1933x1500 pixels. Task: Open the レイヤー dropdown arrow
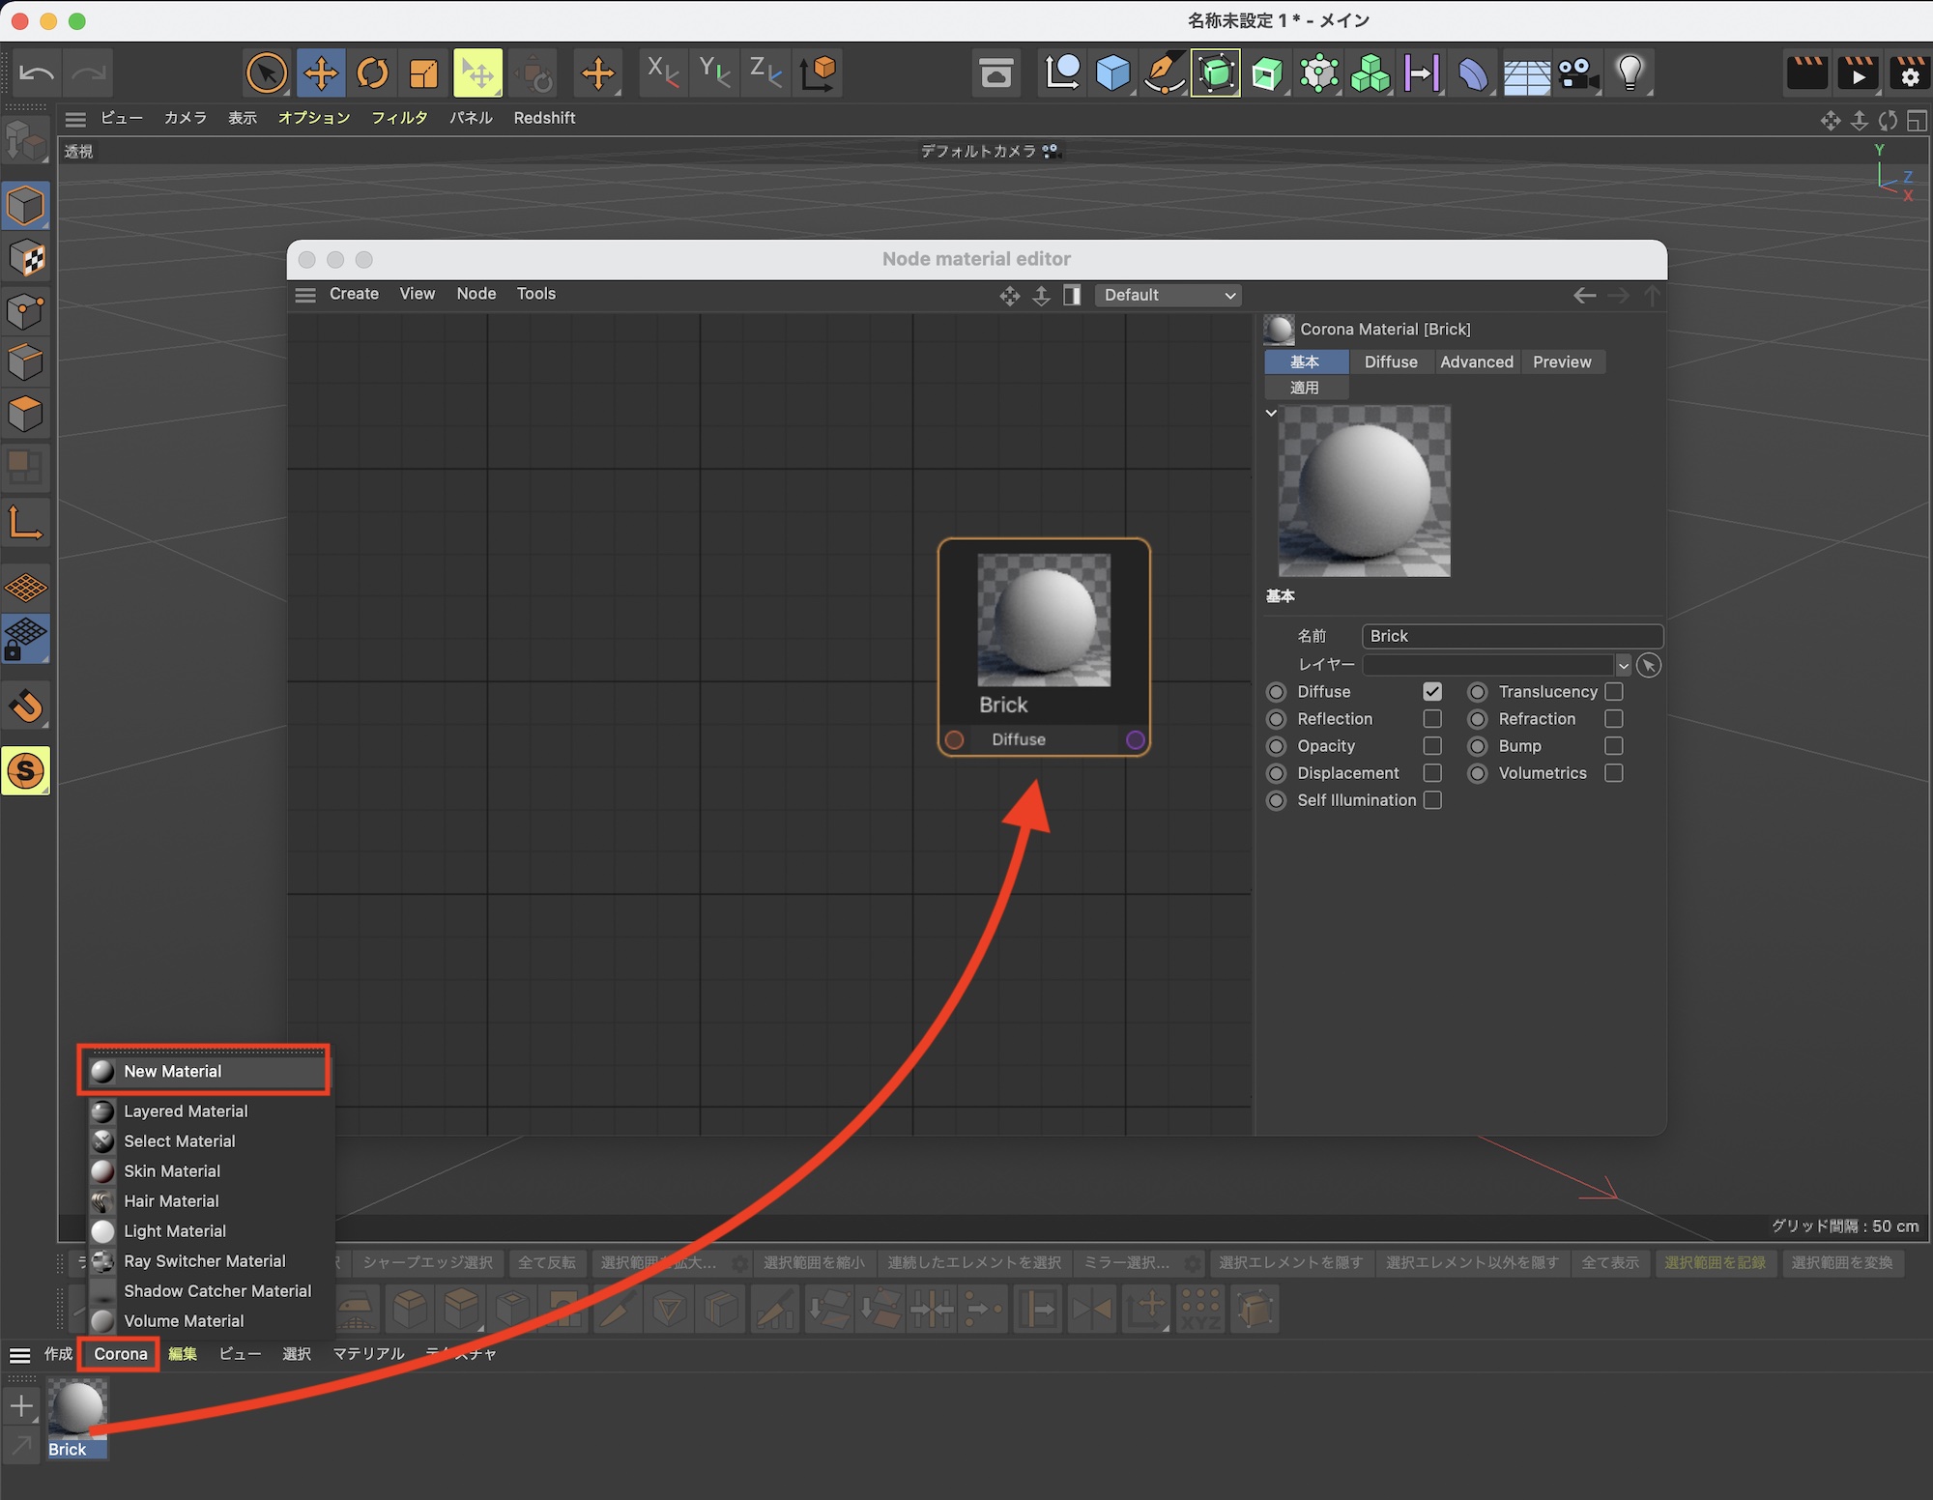click(1623, 665)
